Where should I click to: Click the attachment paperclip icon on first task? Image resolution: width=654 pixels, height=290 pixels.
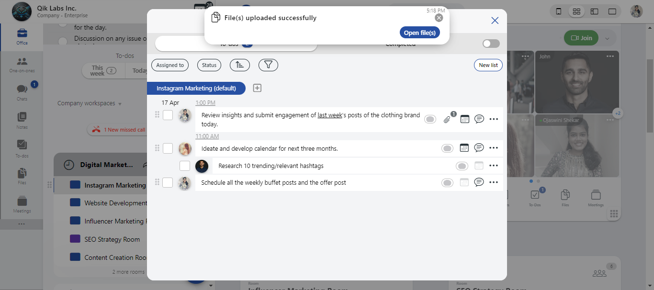(447, 119)
